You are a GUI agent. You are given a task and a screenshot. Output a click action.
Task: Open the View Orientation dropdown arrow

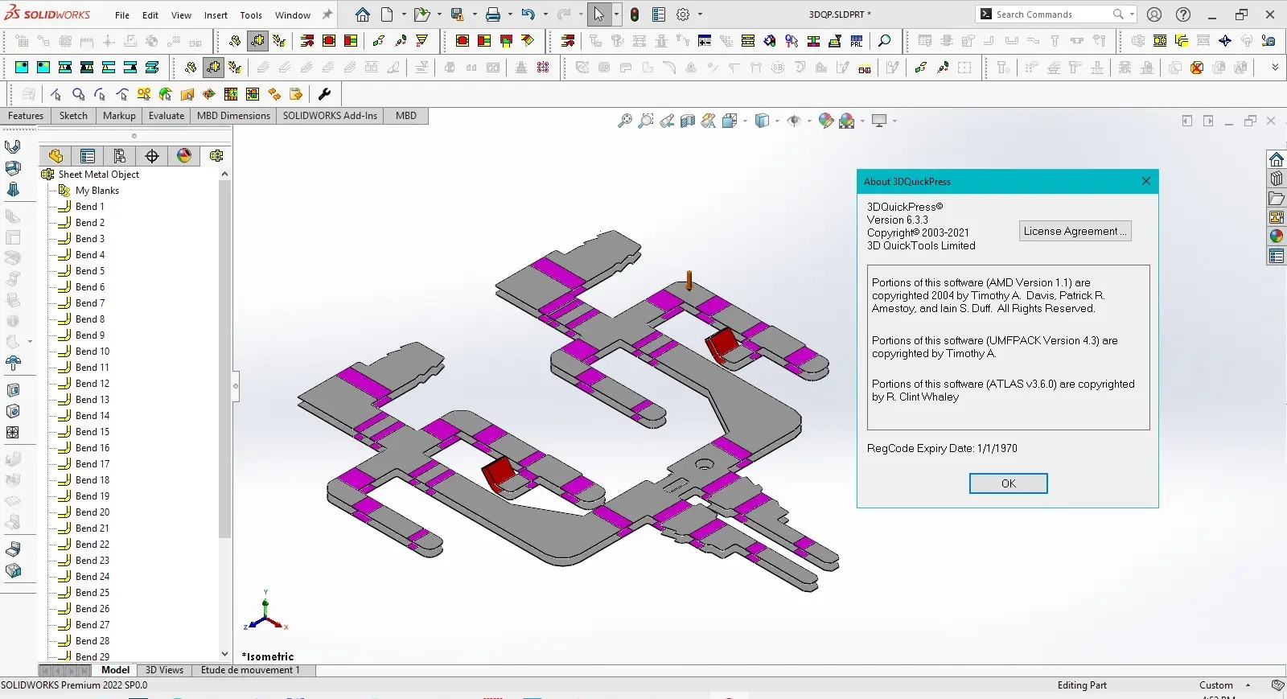click(745, 121)
